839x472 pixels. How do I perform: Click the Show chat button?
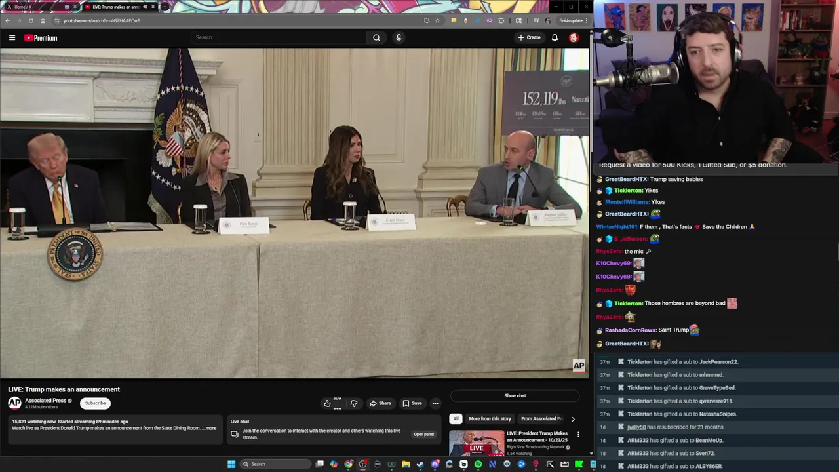[515, 395]
